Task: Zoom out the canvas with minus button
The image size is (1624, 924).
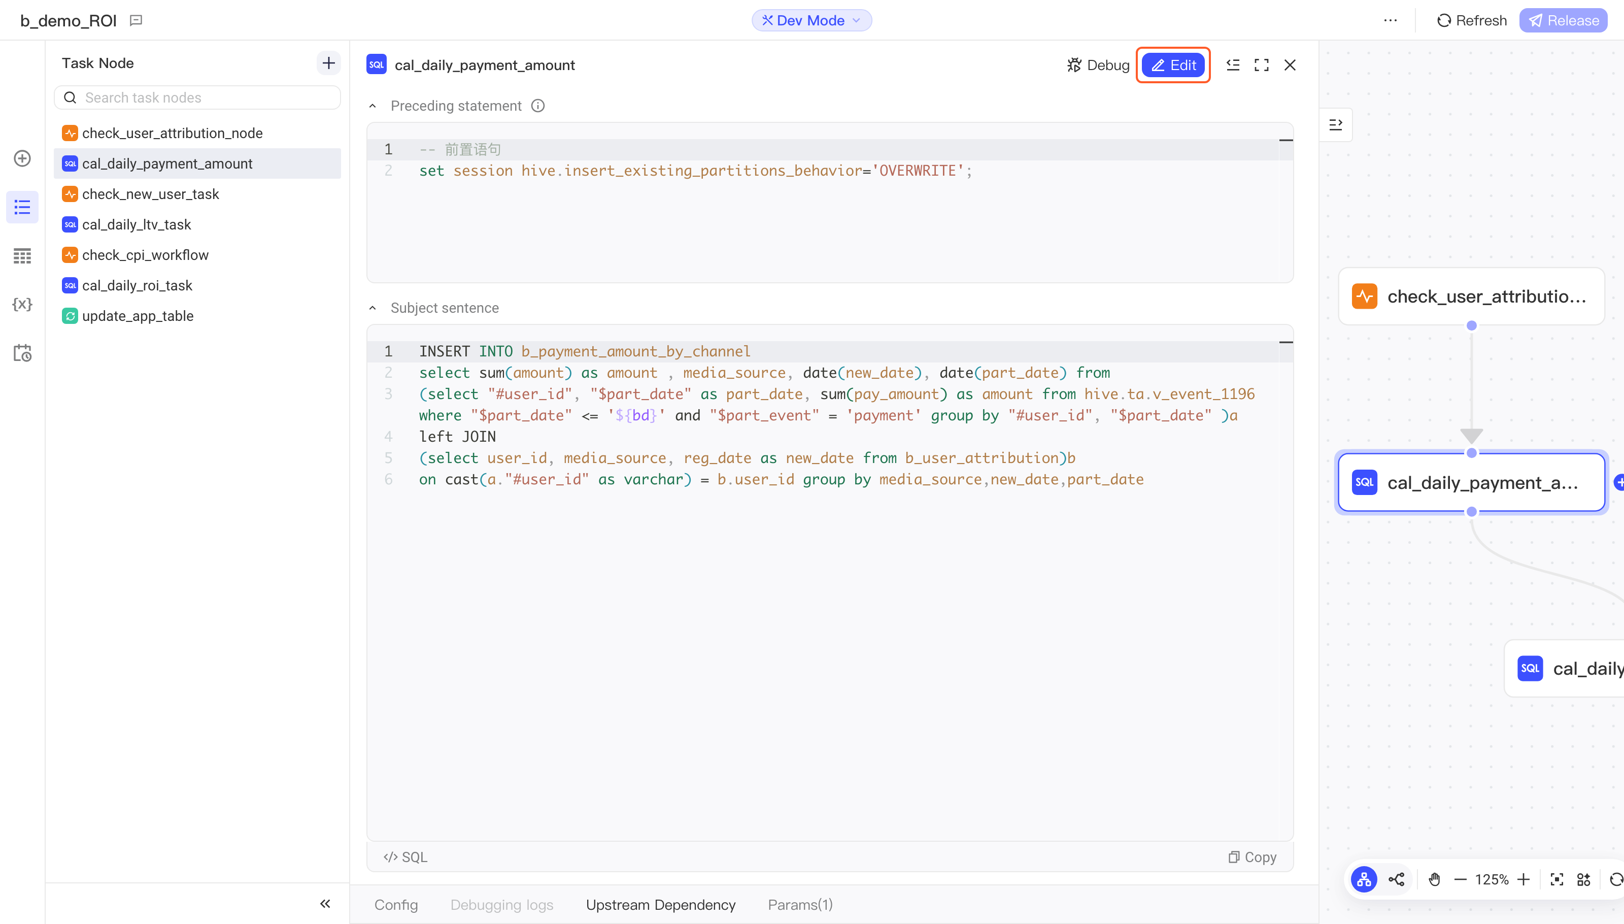Action: [x=1461, y=879]
